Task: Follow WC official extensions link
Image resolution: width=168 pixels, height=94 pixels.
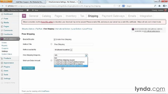Action: point(152,31)
